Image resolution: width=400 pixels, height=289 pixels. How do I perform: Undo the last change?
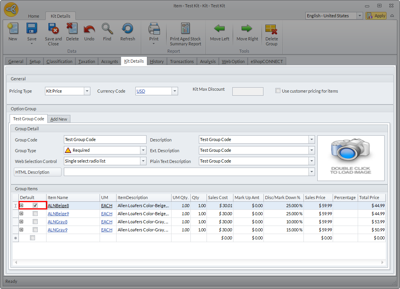89,29
